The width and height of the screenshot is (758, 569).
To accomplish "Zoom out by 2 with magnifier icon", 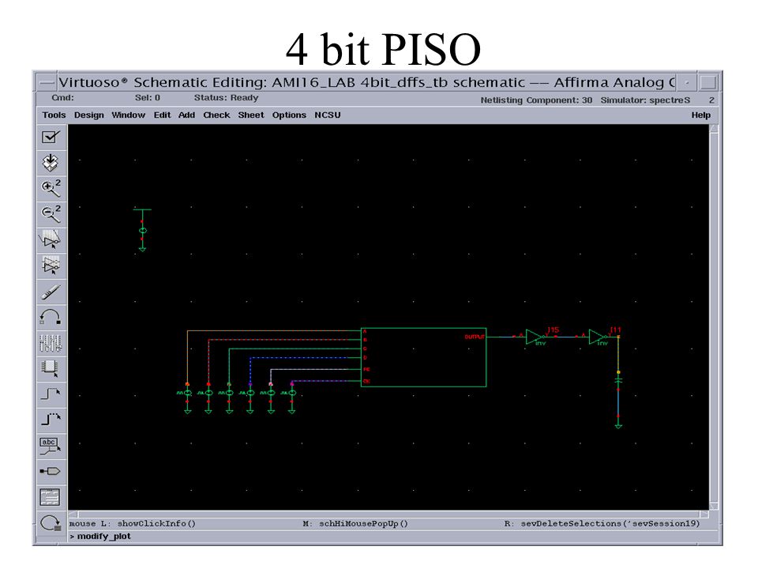I will click(51, 214).
